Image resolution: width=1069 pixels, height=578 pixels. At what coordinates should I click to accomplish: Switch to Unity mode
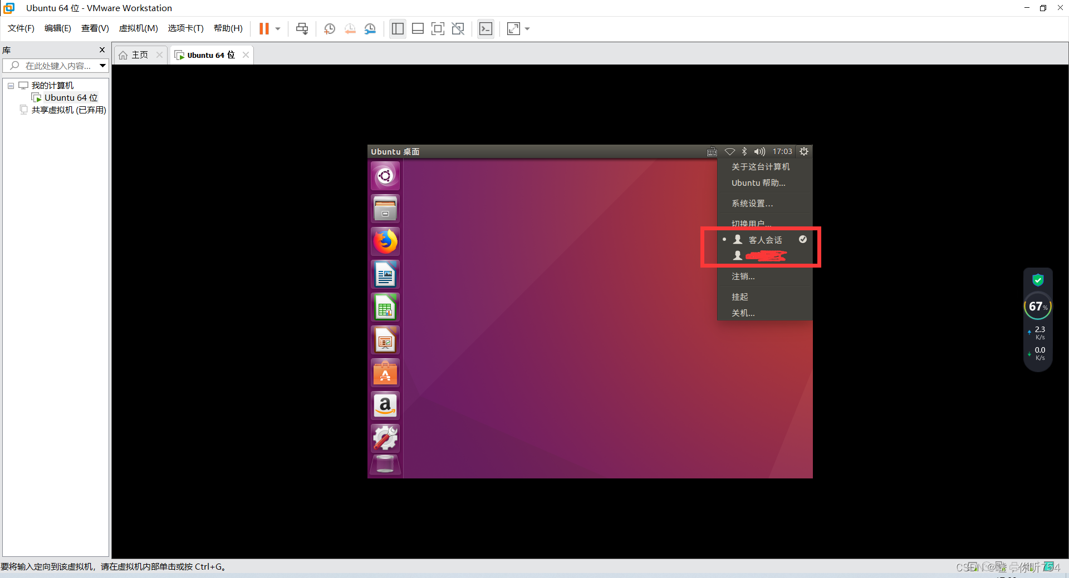(x=458, y=29)
